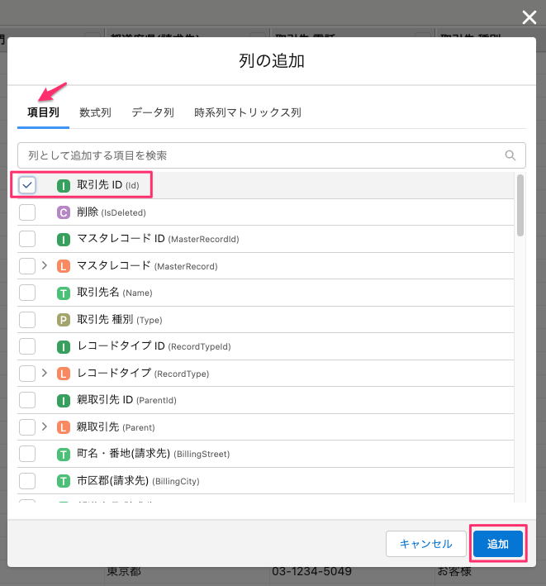Click the 町名・番地(請求先) (BillingStreet) label
546x586 pixels.
tap(153, 454)
